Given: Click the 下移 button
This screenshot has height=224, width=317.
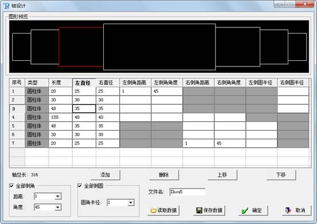Looking at the screenshot, I should pyautogui.click(x=281, y=175).
